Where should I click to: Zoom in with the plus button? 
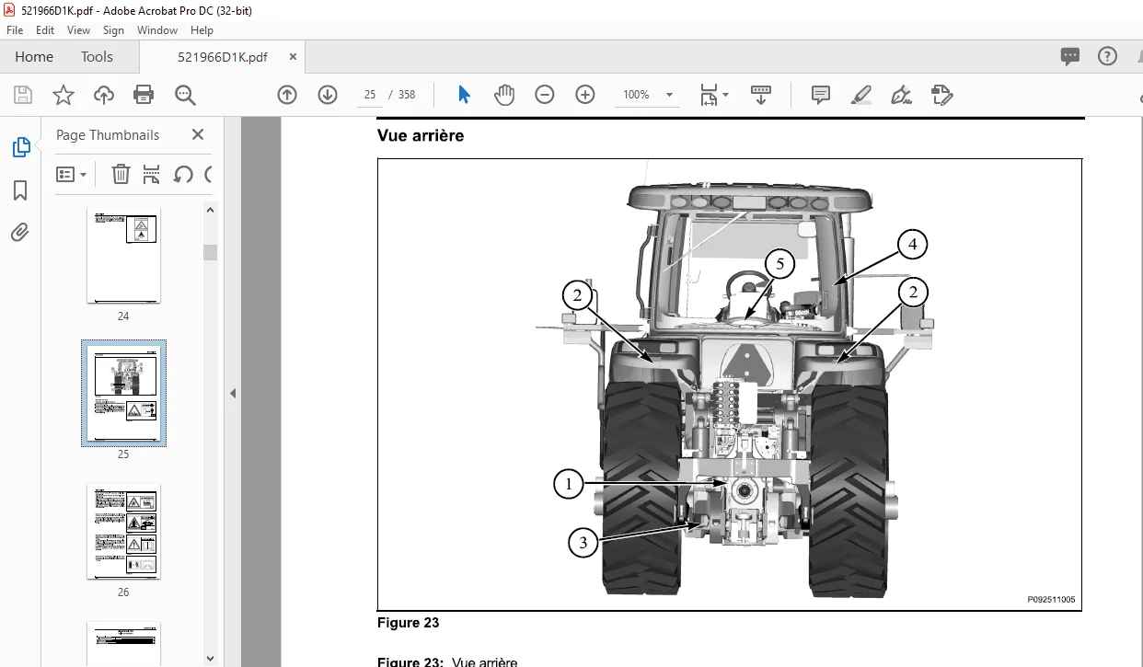coord(585,95)
